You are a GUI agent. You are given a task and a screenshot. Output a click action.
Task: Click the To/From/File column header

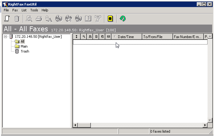point(157,37)
